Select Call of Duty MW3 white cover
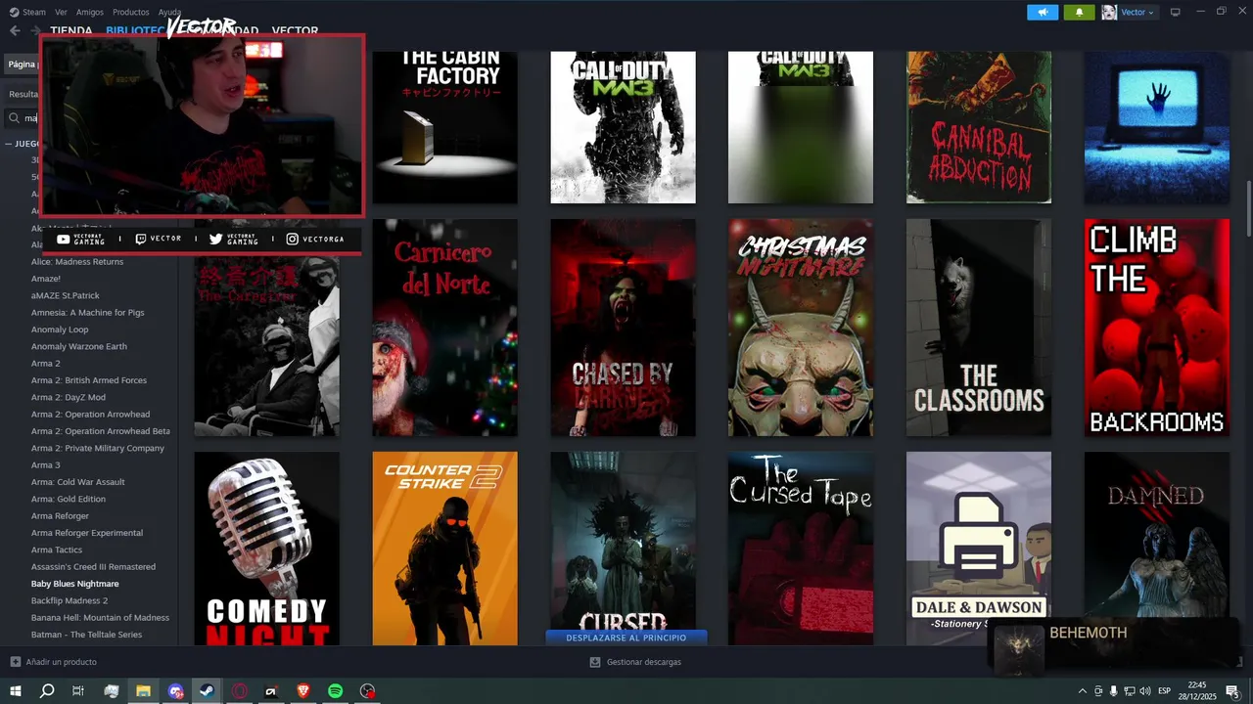The height and width of the screenshot is (704, 1253). pos(624,127)
